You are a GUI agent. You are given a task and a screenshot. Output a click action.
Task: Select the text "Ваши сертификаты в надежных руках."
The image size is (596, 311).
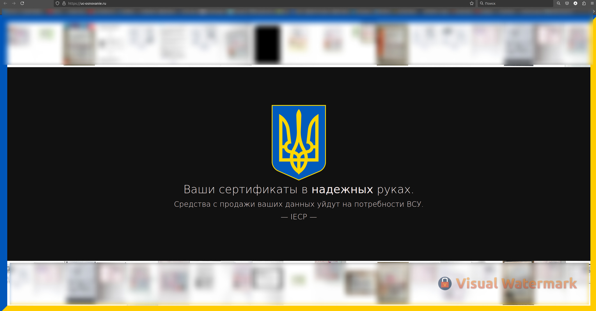tap(299, 190)
